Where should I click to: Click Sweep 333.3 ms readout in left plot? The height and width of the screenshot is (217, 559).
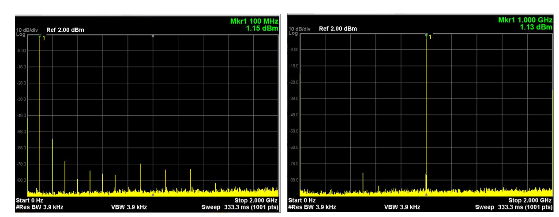click(x=240, y=207)
